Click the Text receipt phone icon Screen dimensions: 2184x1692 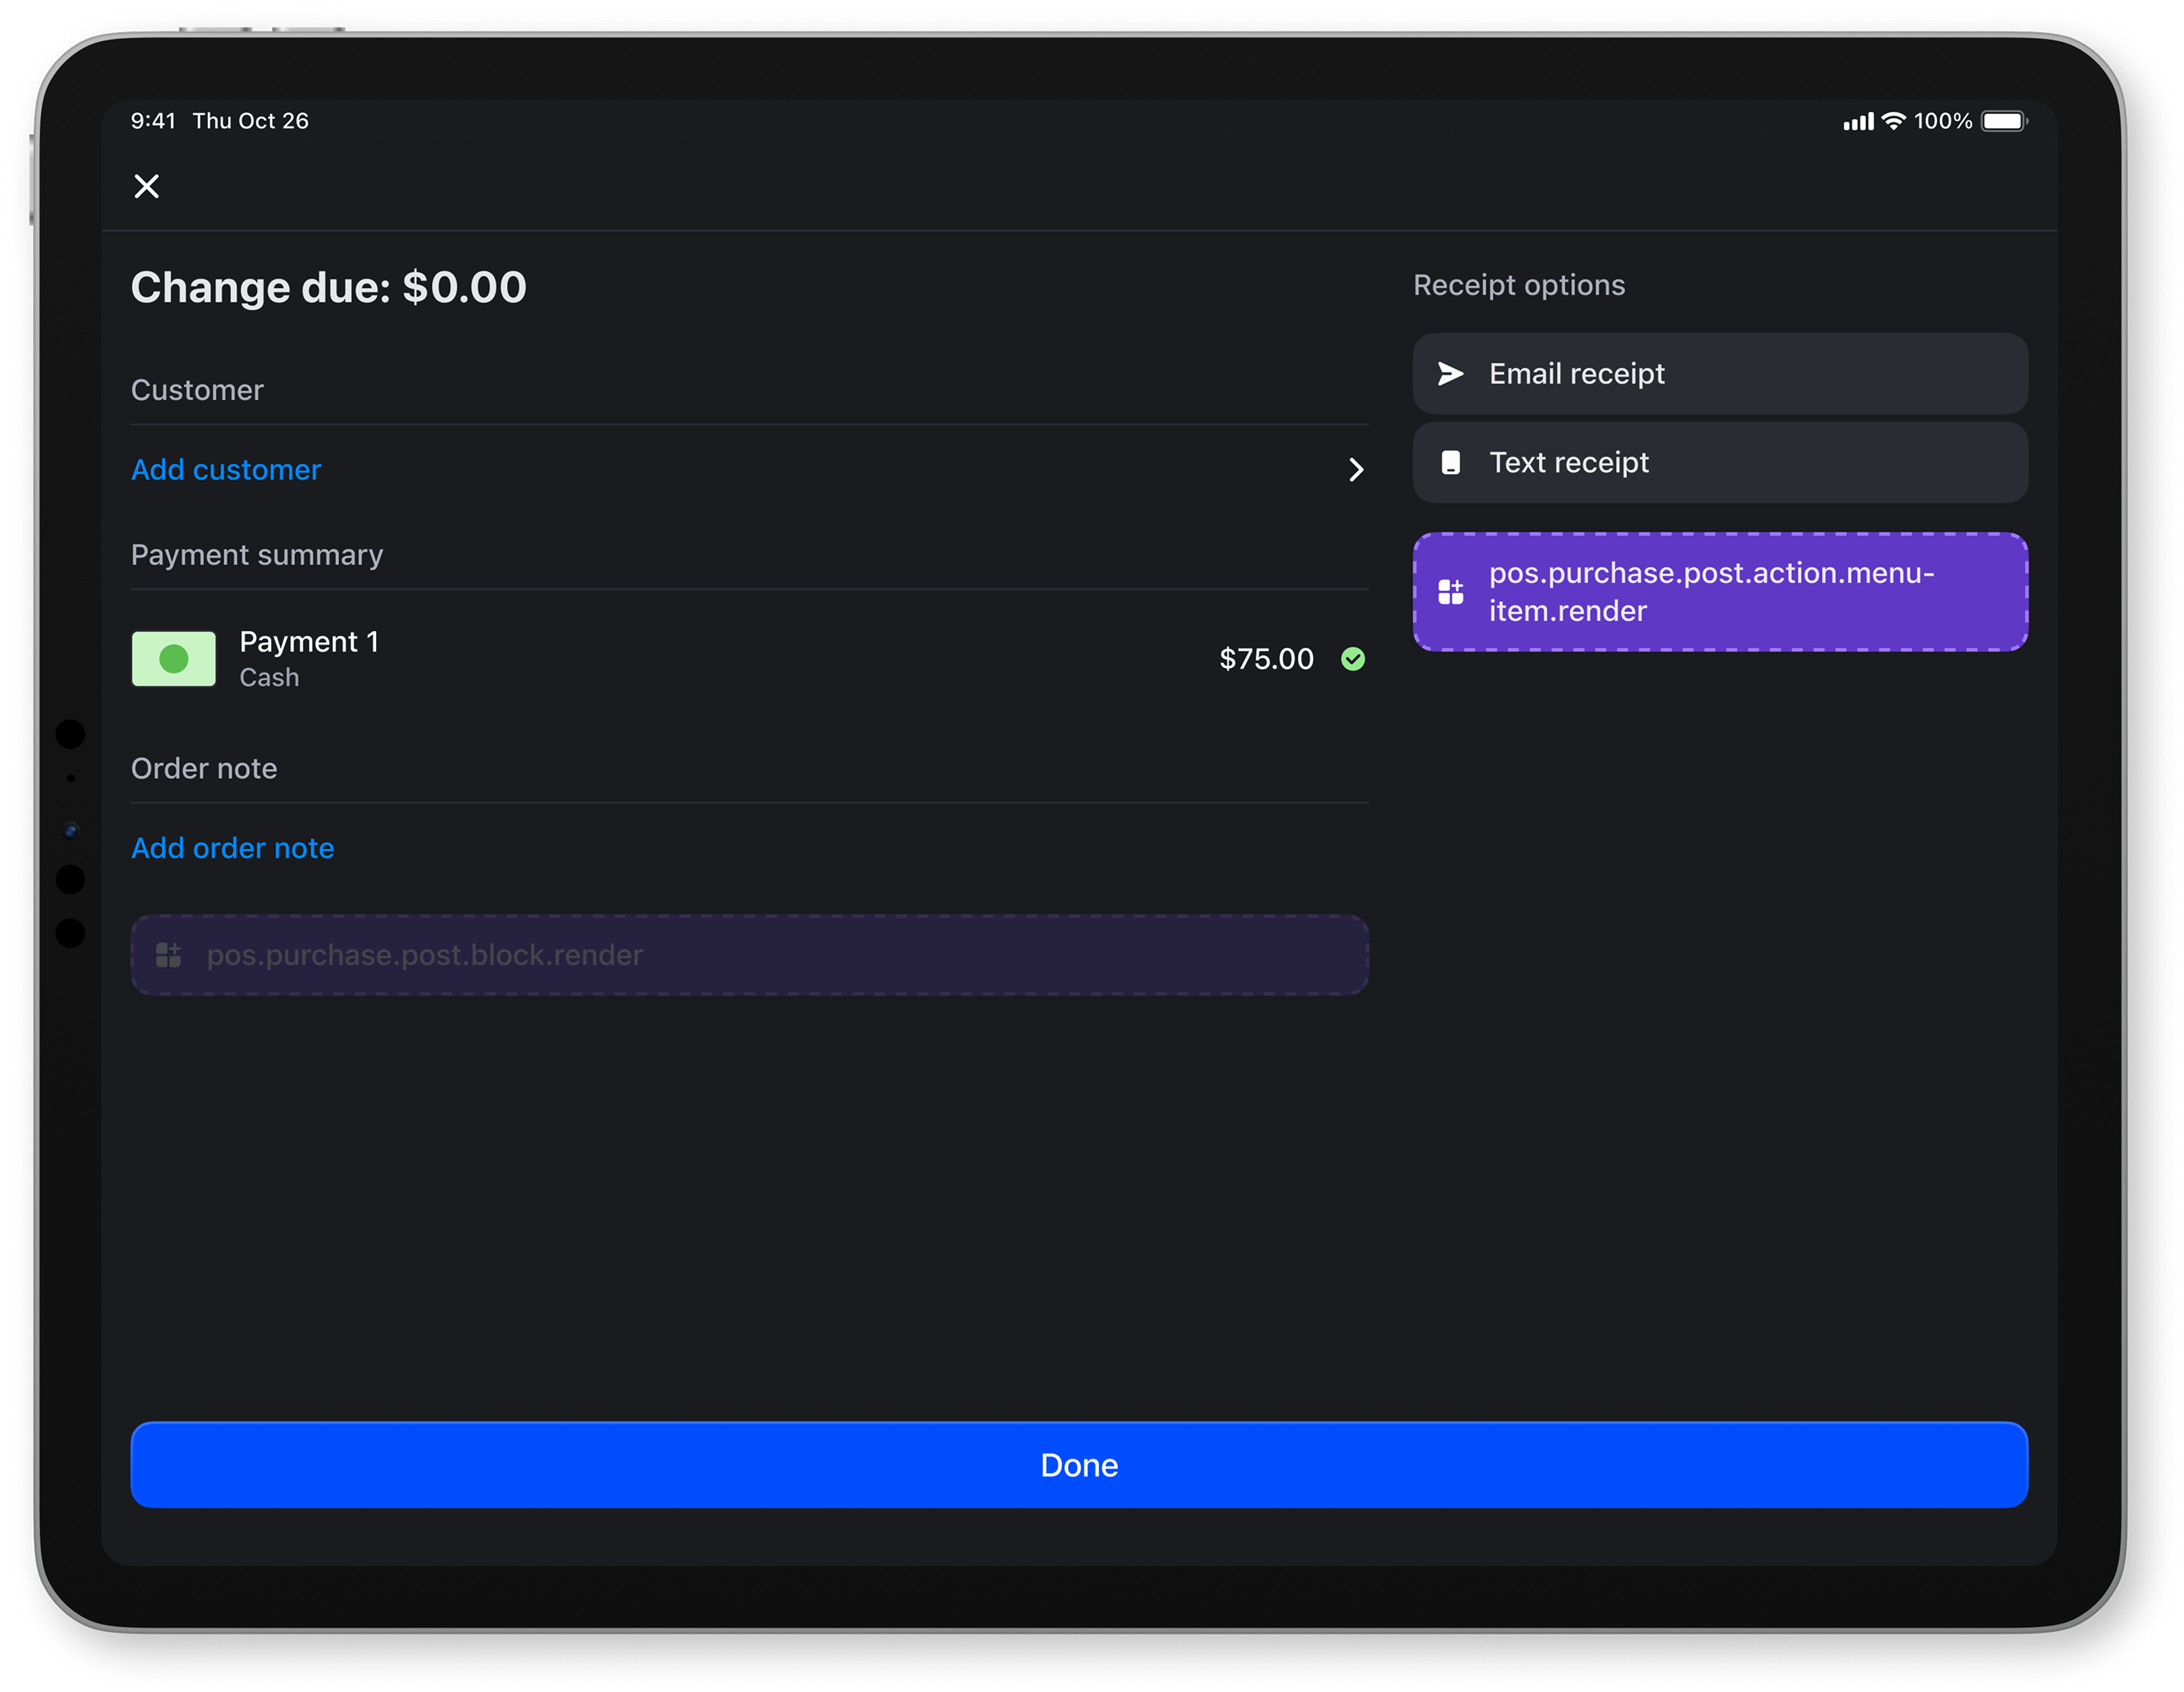click(x=1450, y=463)
